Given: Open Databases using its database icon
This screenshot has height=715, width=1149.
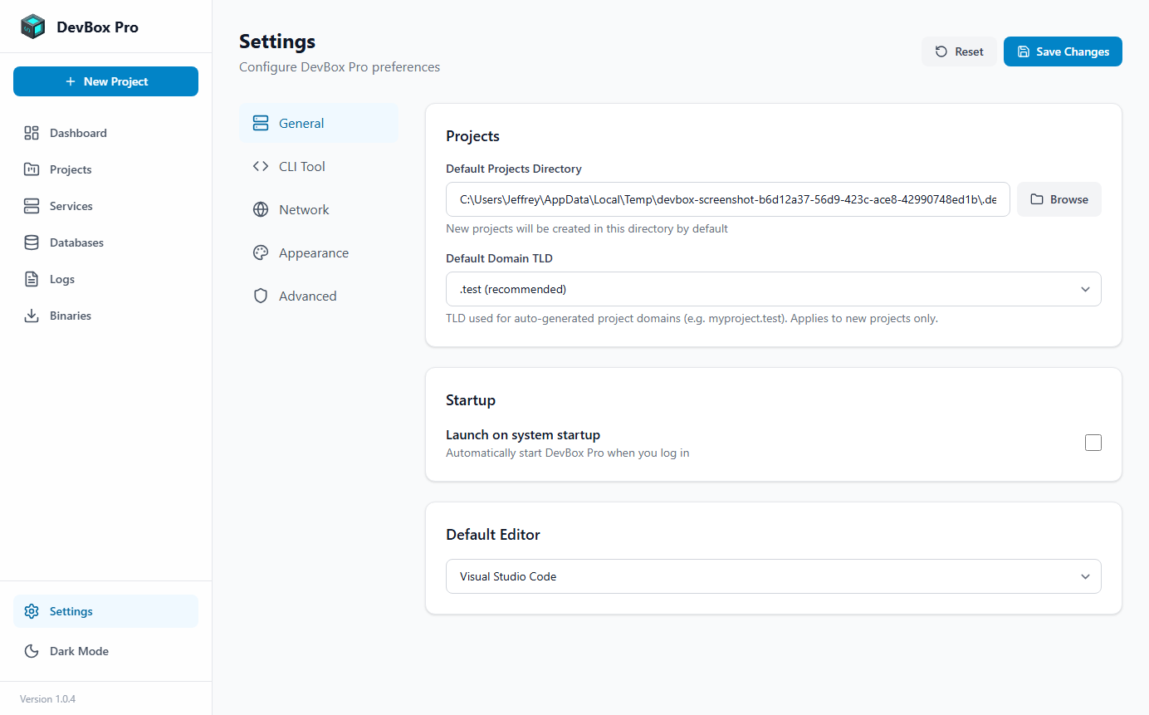Looking at the screenshot, I should pyautogui.click(x=31, y=242).
